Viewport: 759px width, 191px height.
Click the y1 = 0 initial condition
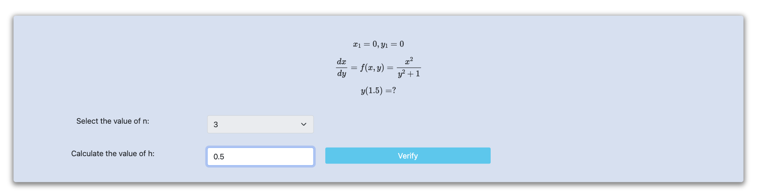(392, 44)
